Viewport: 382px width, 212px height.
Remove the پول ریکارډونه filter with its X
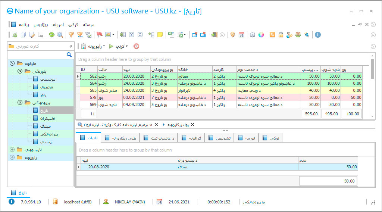tap(192, 125)
